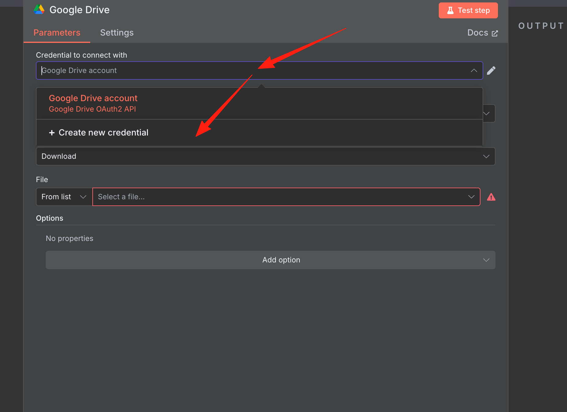The image size is (567, 412).
Task: Expand the Add option dropdown
Action: [271, 260]
